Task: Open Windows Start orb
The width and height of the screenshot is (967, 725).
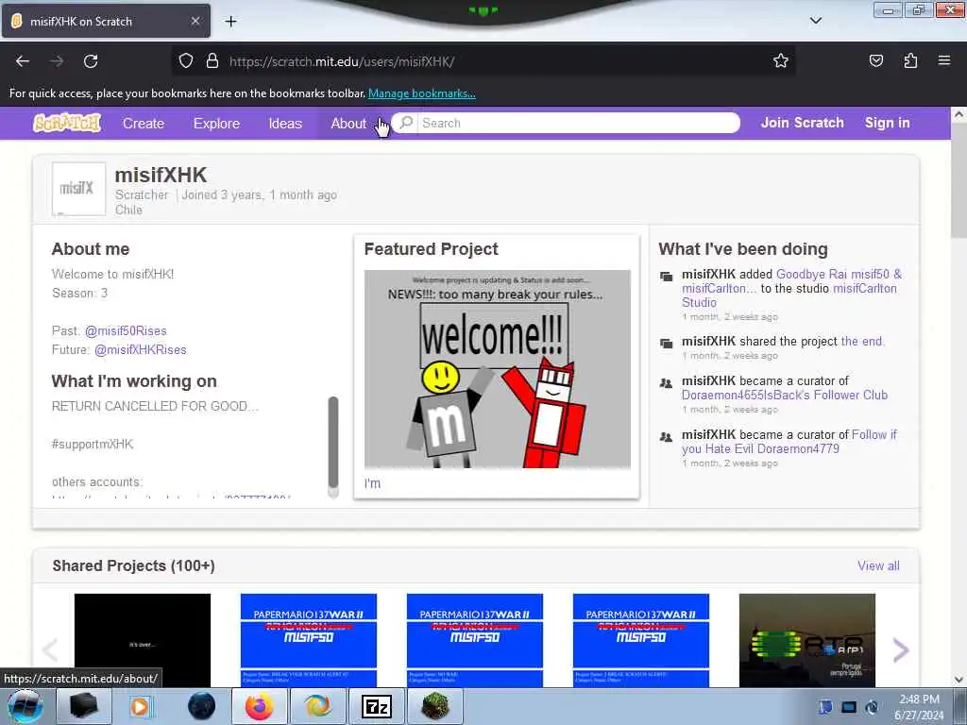Action: click(x=25, y=706)
